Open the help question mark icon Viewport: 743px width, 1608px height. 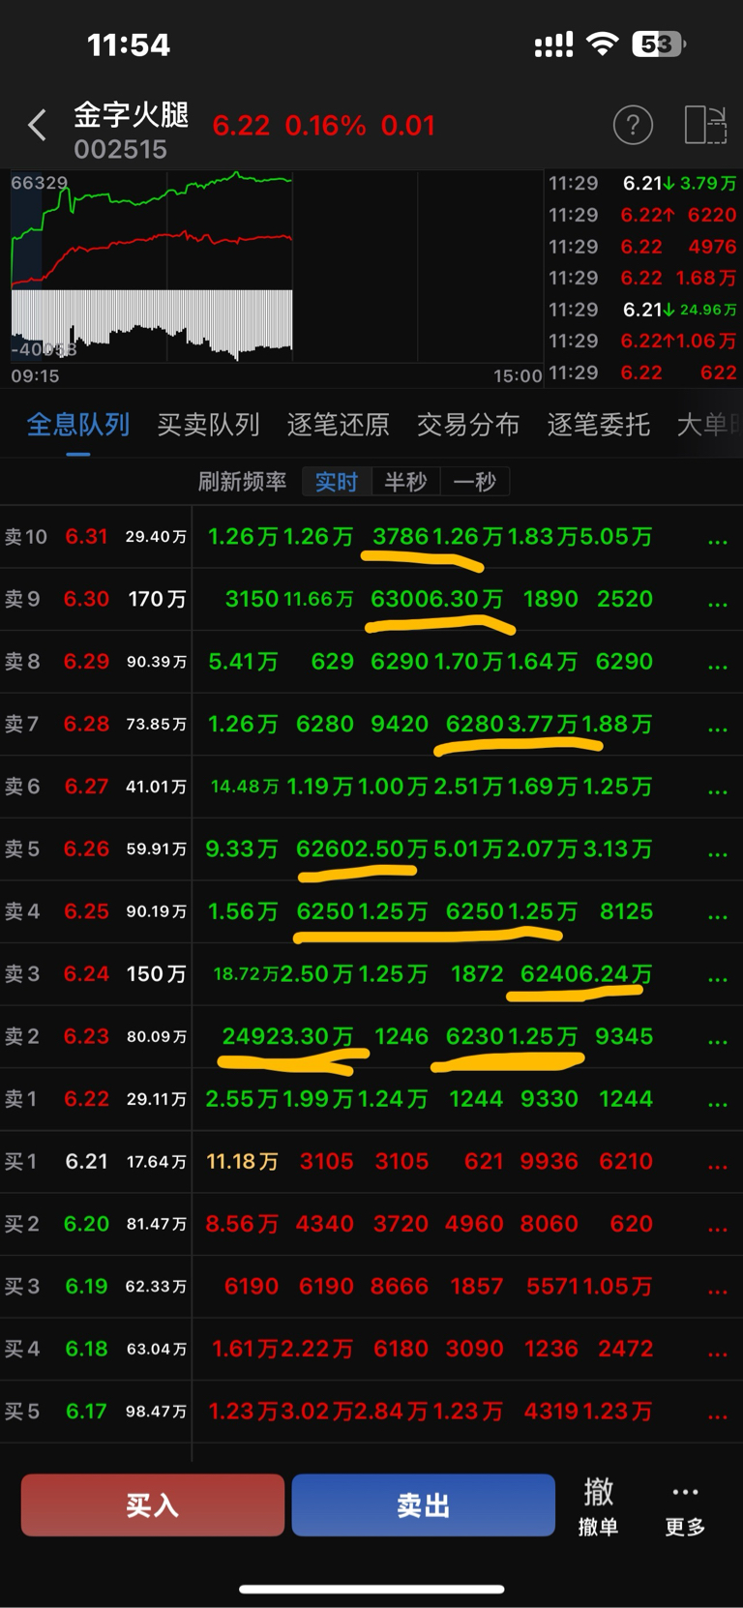[x=633, y=125]
